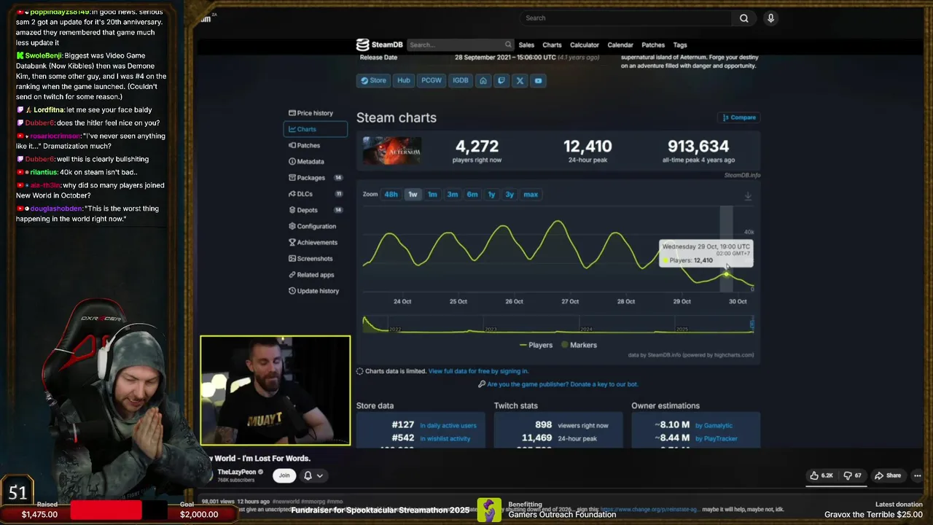Image resolution: width=933 pixels, height=525 pixels.
Task: Open the YouTube link icon
Action: click(538, 80)
